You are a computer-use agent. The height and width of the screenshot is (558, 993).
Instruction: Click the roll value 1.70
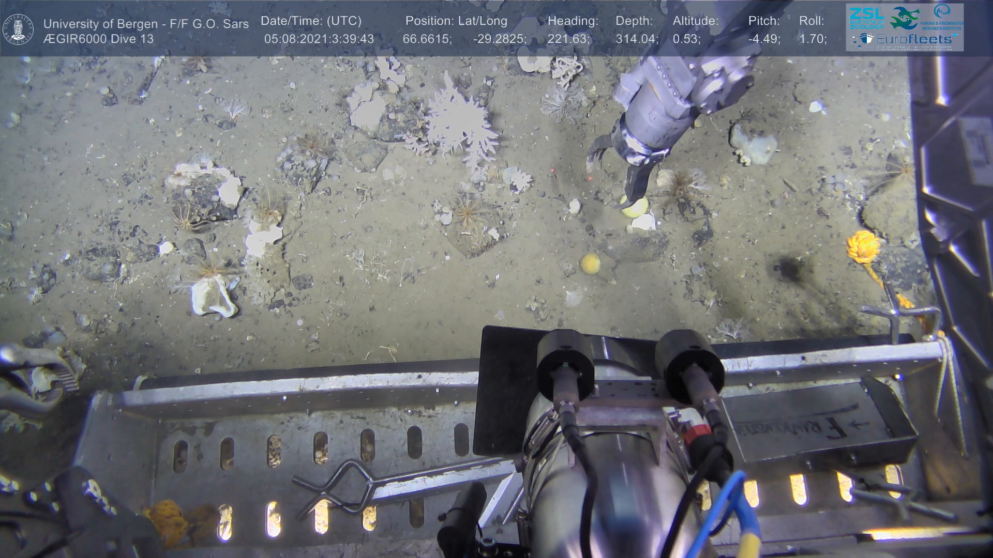point(813,39)
